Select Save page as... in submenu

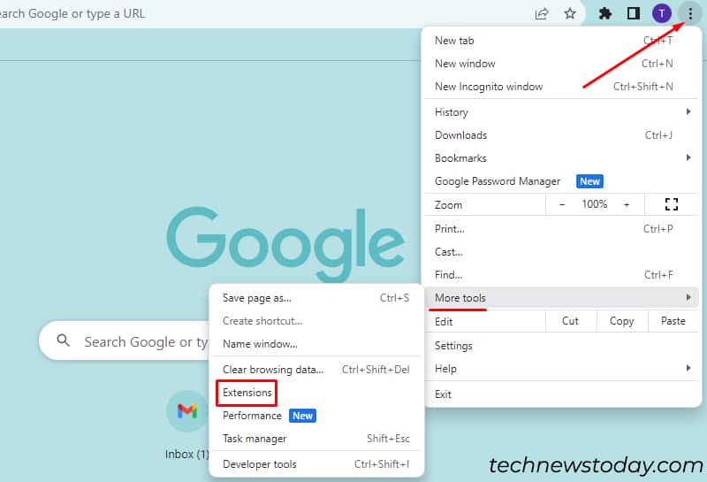316,298
